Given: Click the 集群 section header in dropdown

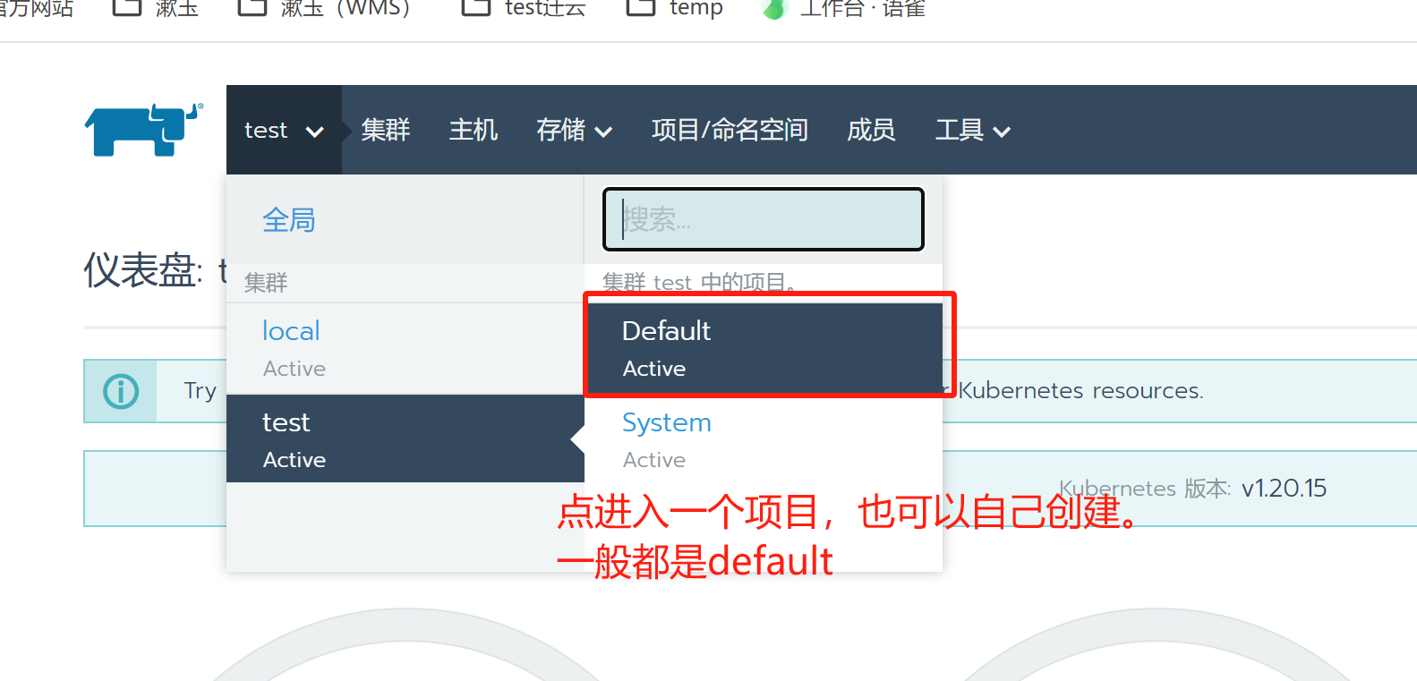Looking at the screenshot, I should [266, 283].
